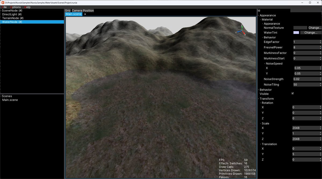Image resolution: width=322 pixels, height=179 pixels.
Task: Increase the Scale Y value using the stepper
Action: 320,133
